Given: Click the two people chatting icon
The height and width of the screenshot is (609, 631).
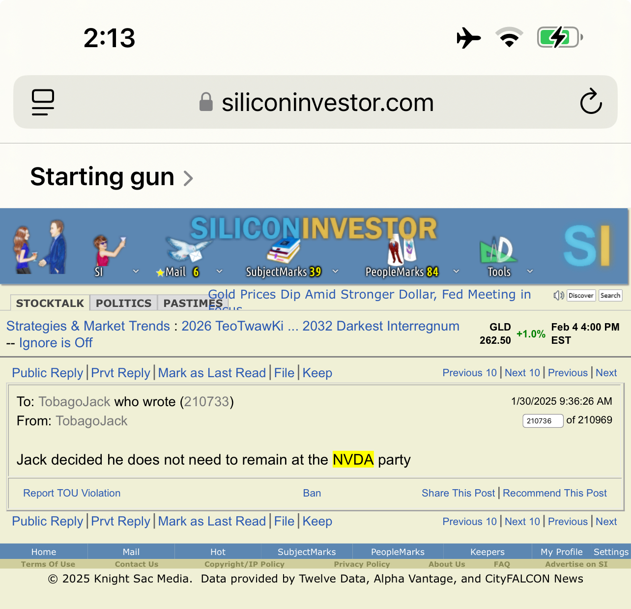Looking at the screenshot, I should pos(40,247).
